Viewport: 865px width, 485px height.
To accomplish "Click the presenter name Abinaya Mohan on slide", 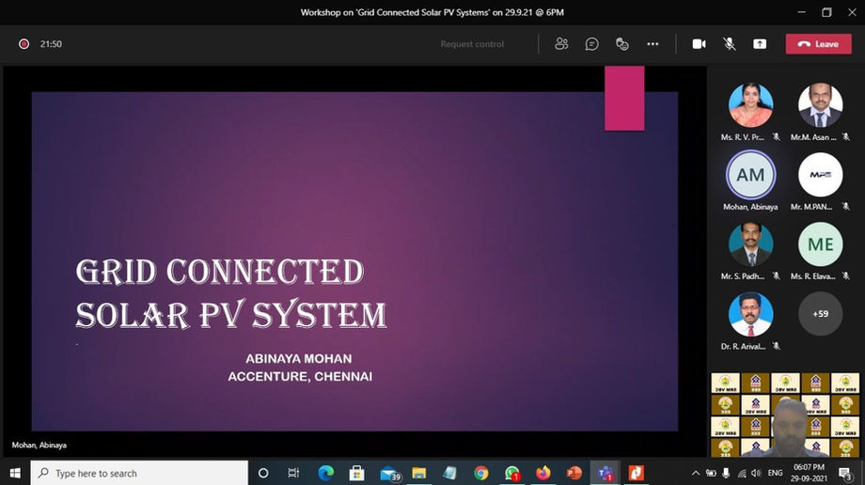I will 298,359.
